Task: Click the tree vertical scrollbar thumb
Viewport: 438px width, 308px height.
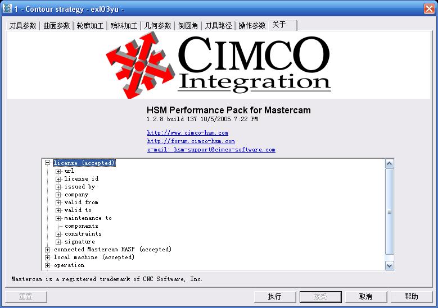Action: (x=390, y=212)
